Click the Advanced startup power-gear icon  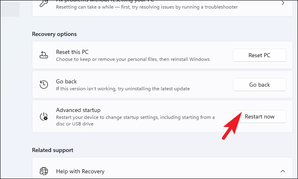(x=44, y=116)
